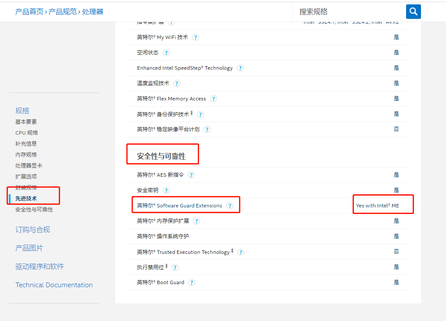The image size is (446, 321).
Task: Jump to CPU 规格 section
Action: [27, 133]
